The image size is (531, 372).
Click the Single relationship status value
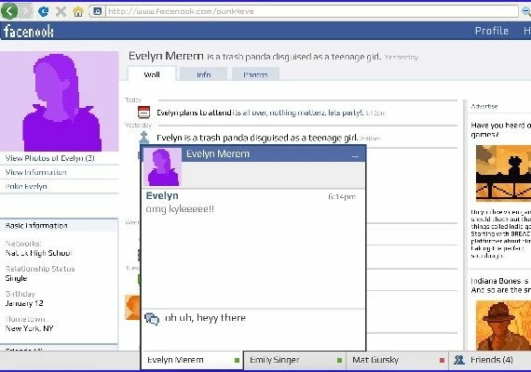16,278
